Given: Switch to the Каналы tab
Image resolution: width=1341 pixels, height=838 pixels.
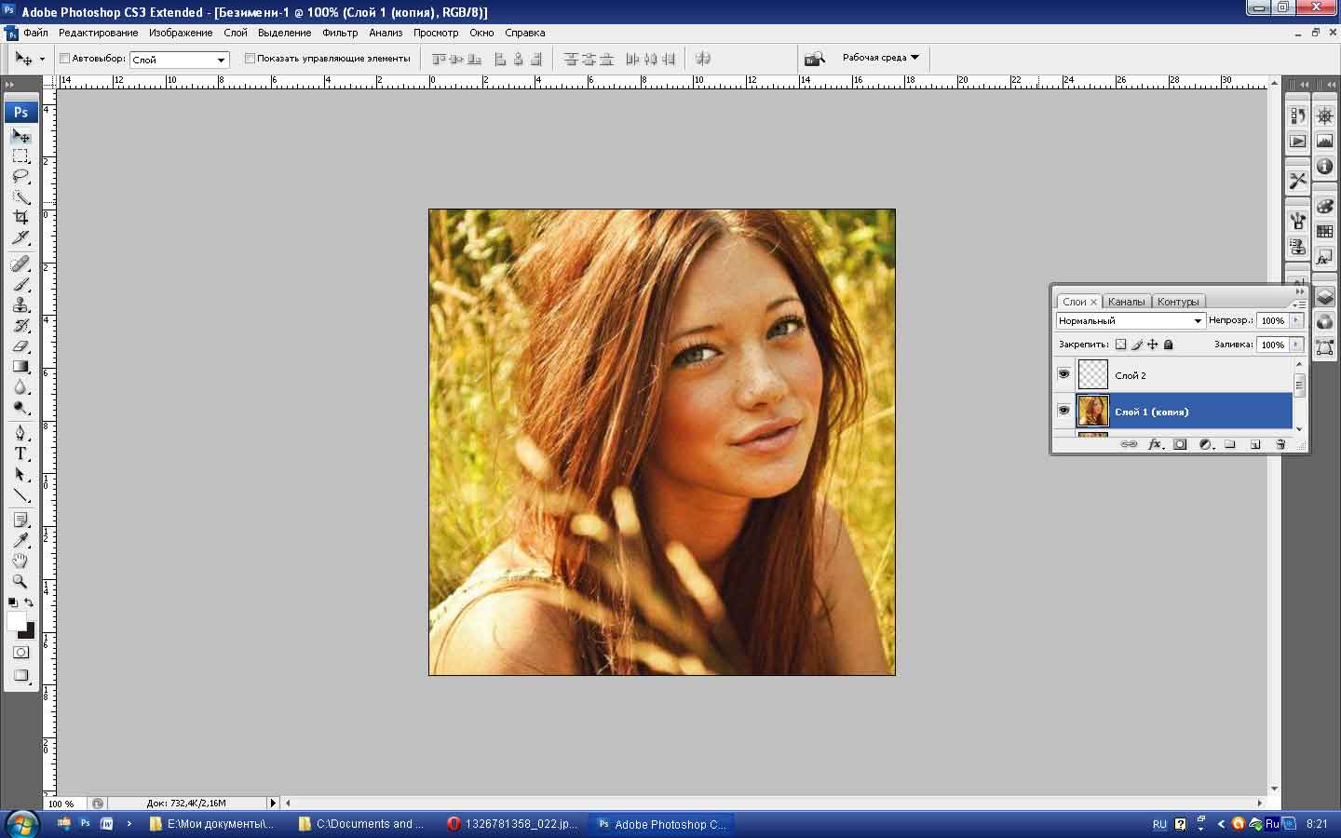Looking at the screenshot, I should (x=1126, y=302).
